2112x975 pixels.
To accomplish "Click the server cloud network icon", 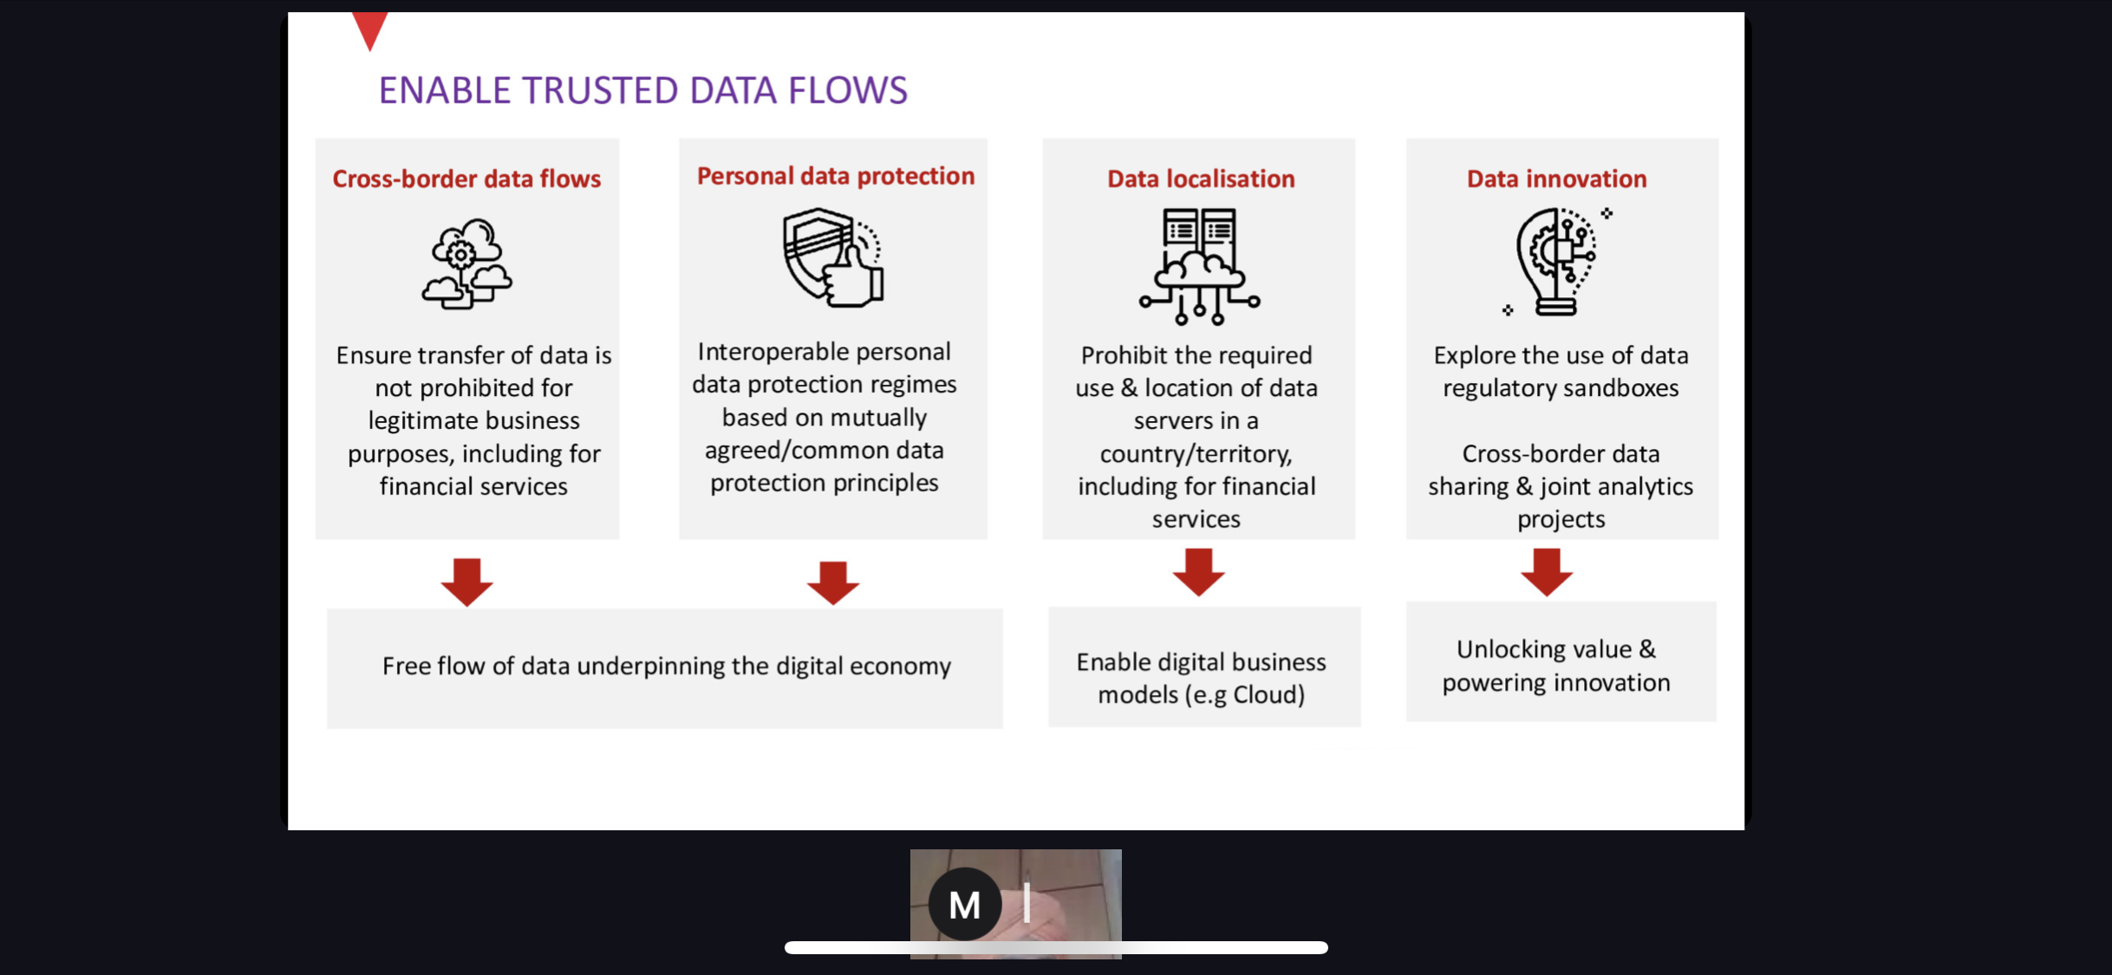I will click(1199, 266).
